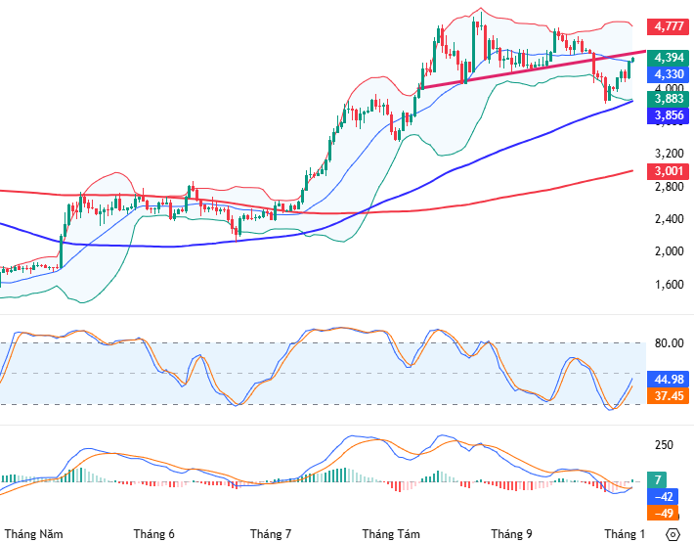
Task: Click the orange −49 signal value label
Action: (x=669, y=513)
